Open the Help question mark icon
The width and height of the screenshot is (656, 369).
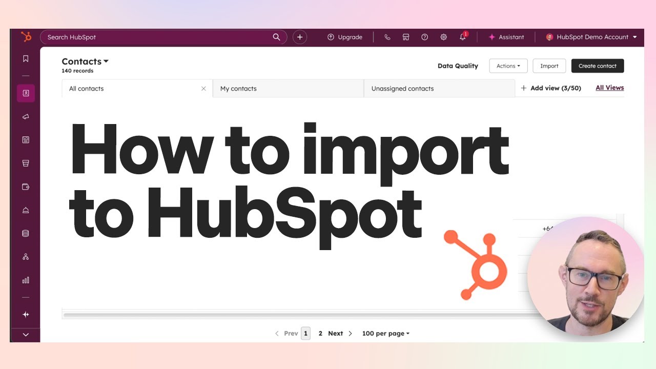click(x=424, y=37)
